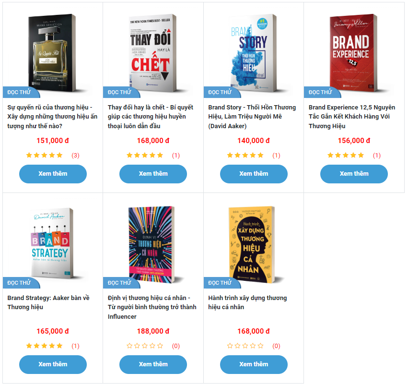This screenshot has height=385, width=408.
Task: Open the title Brand Strategy: Aaker bàn về Thương hiệu
Action: coord(48,302)
